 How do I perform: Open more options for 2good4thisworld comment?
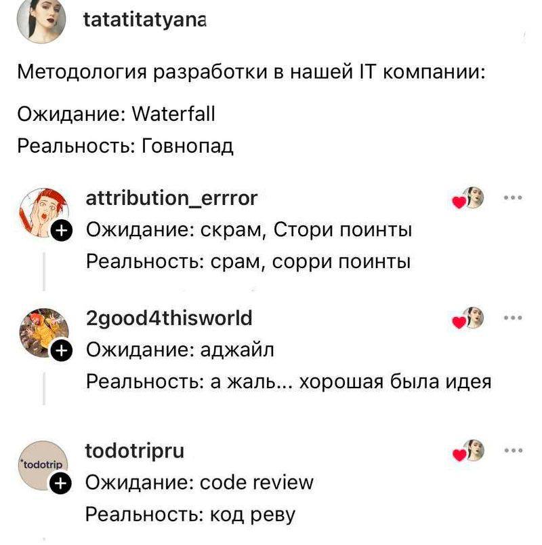pyautogui.click(x=513, y=318)
